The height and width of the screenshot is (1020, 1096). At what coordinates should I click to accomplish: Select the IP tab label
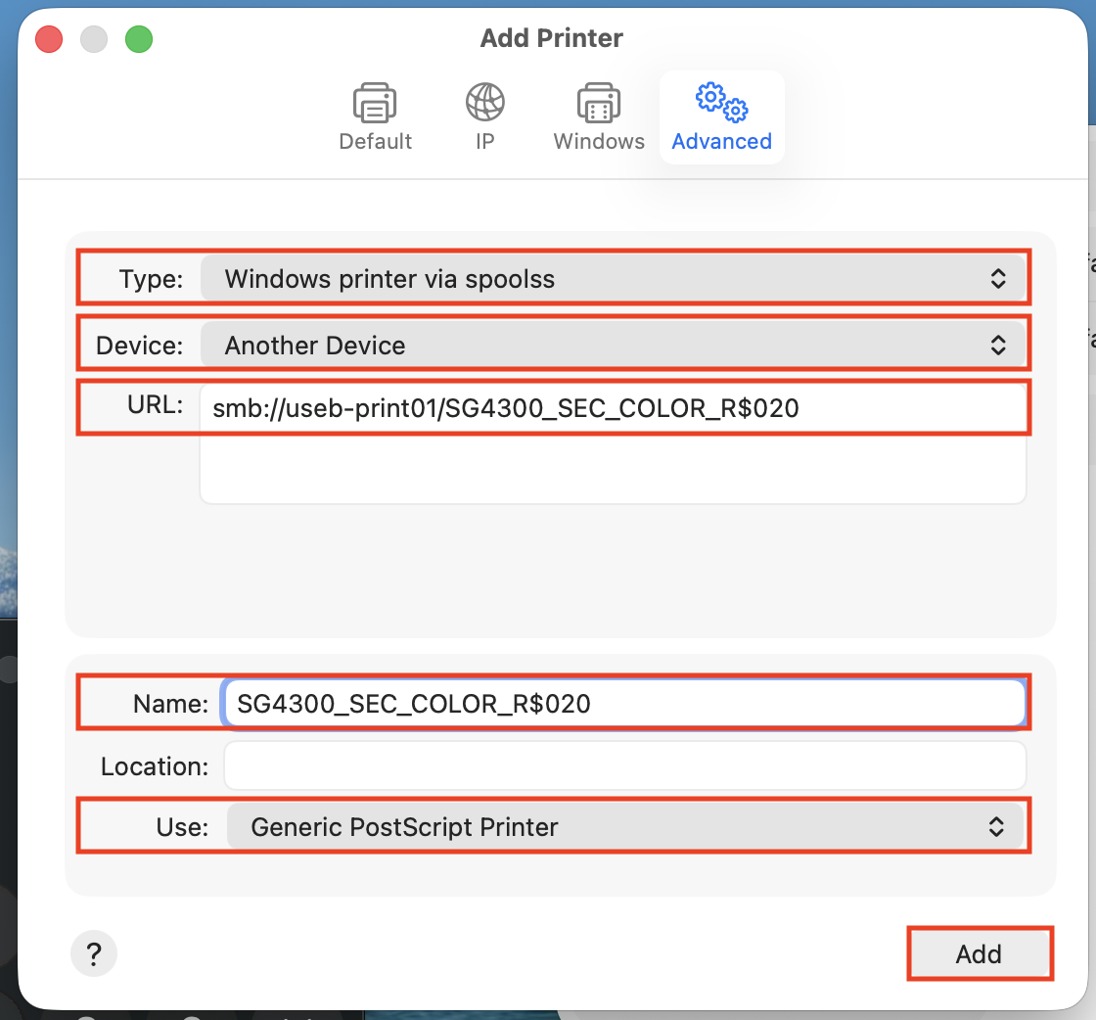(x=485, y=141)
